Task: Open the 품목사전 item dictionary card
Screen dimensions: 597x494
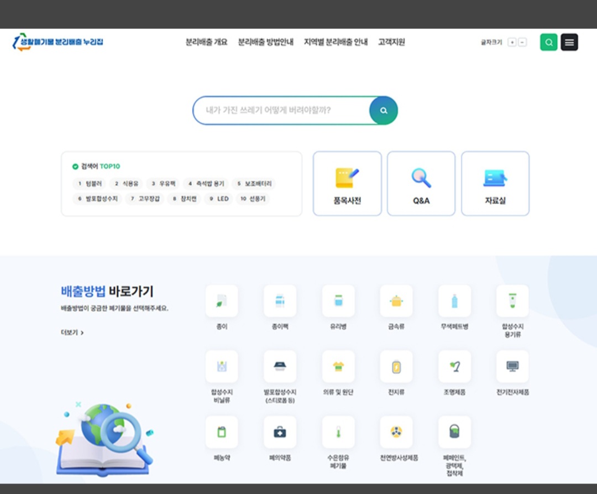Action: (x=347, y=184)
